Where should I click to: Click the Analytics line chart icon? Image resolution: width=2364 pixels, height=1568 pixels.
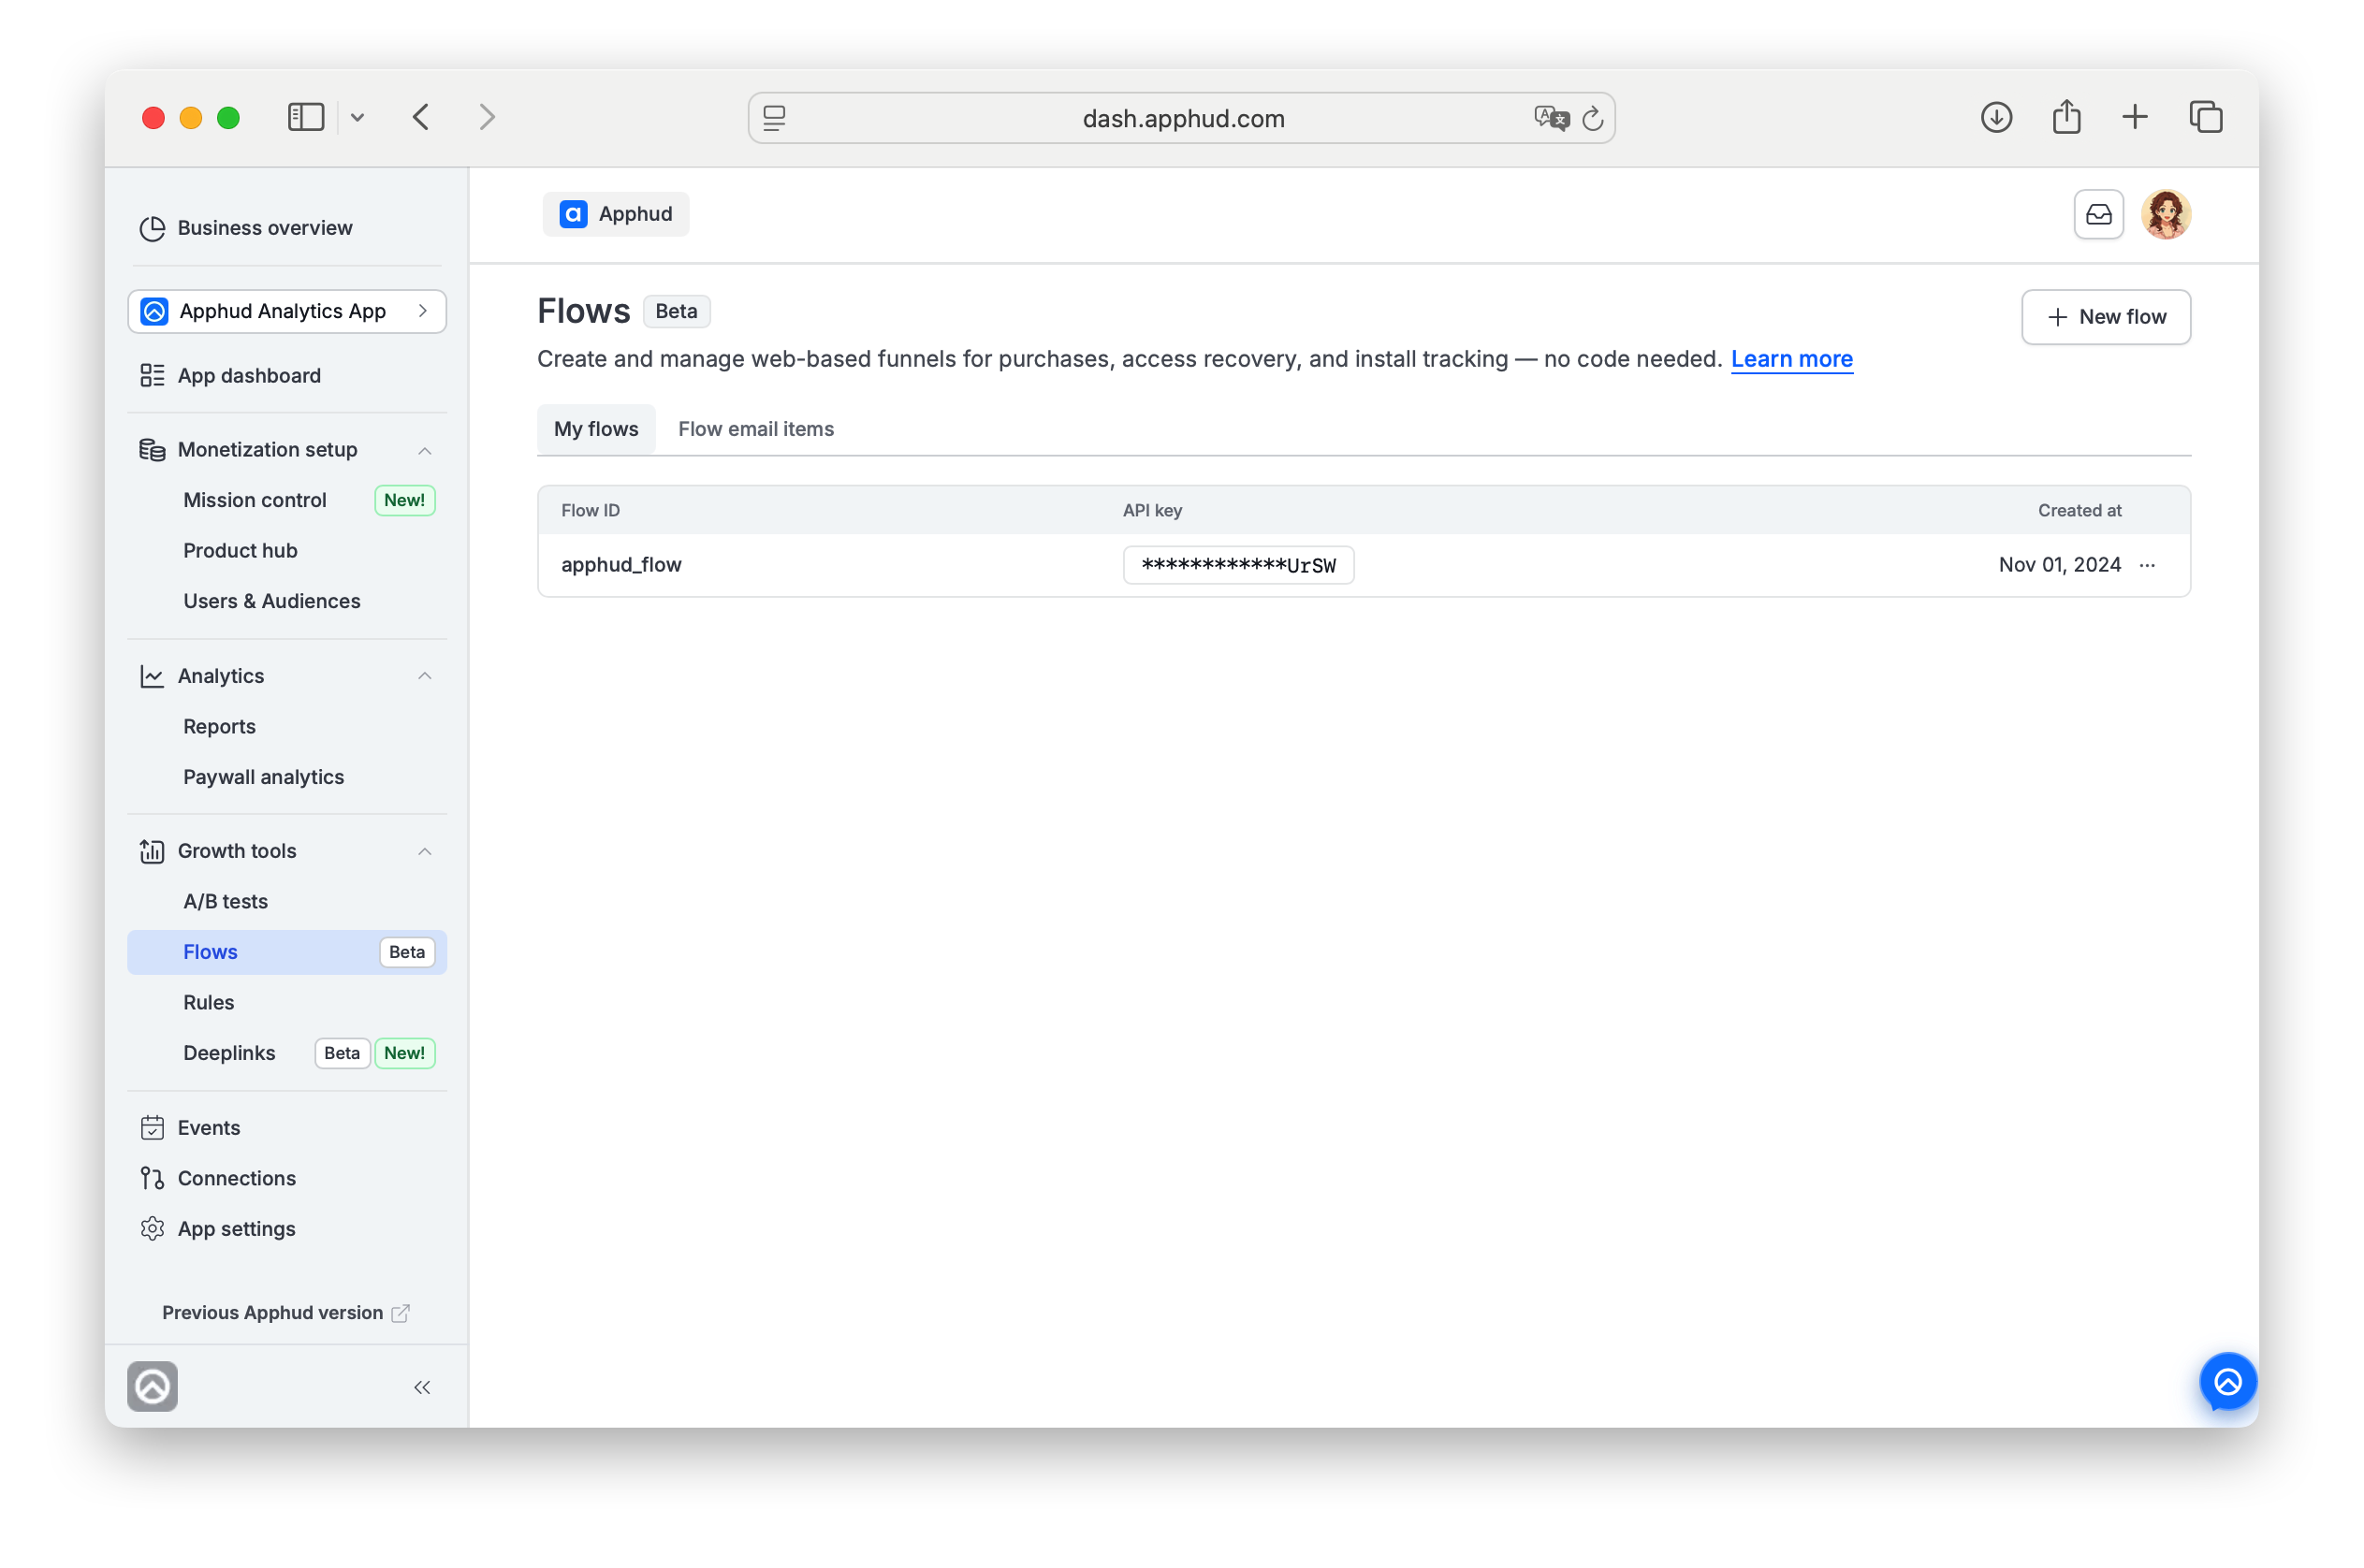(x=152, y=677)
